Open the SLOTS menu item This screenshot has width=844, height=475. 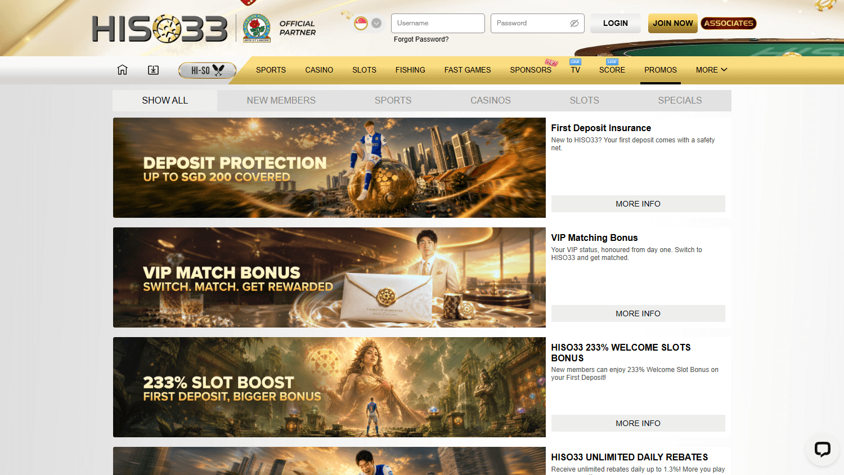click(x=364, y=70)
